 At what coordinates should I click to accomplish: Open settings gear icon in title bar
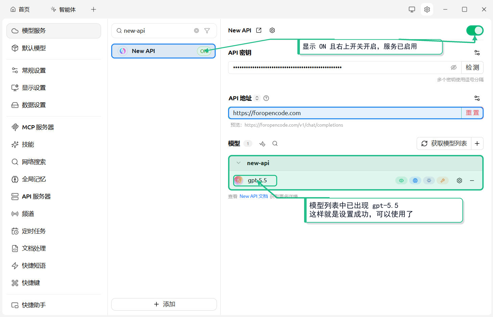tap(427, 9)
